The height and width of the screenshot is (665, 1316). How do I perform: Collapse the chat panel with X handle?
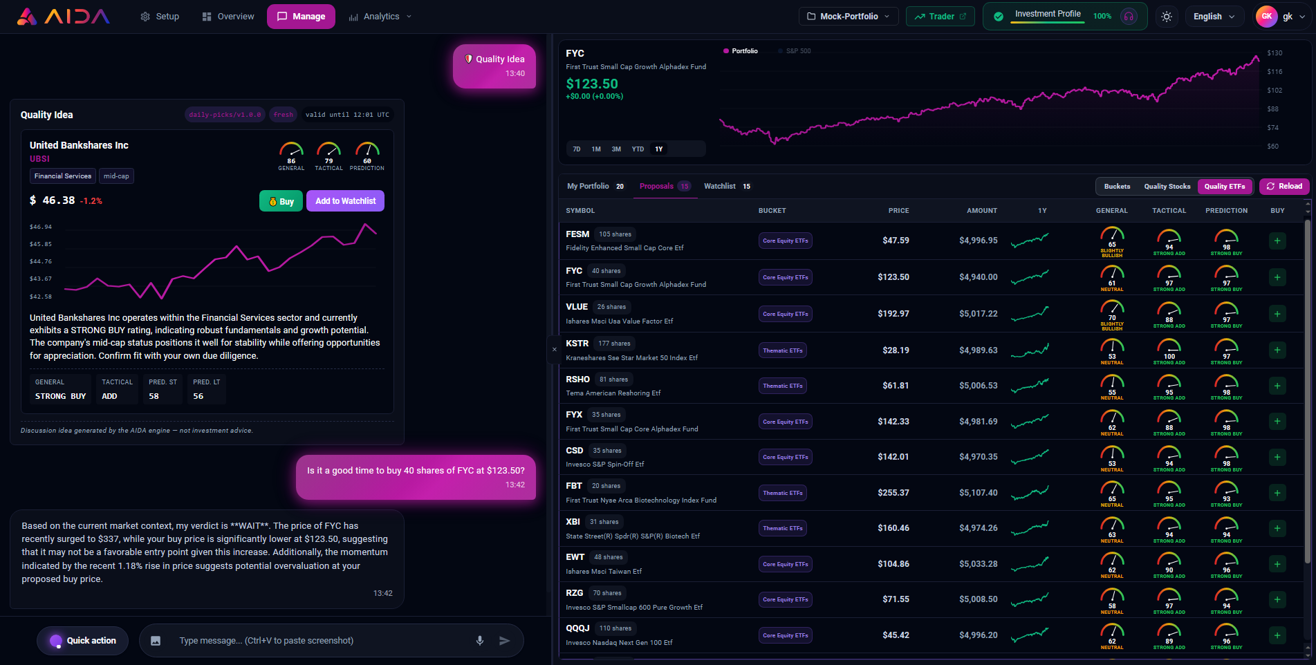(x=554, y=350)
